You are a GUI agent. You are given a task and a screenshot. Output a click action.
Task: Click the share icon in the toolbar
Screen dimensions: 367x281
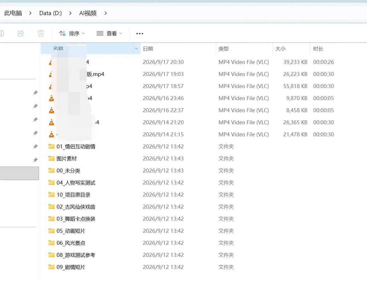click(21, 33)
